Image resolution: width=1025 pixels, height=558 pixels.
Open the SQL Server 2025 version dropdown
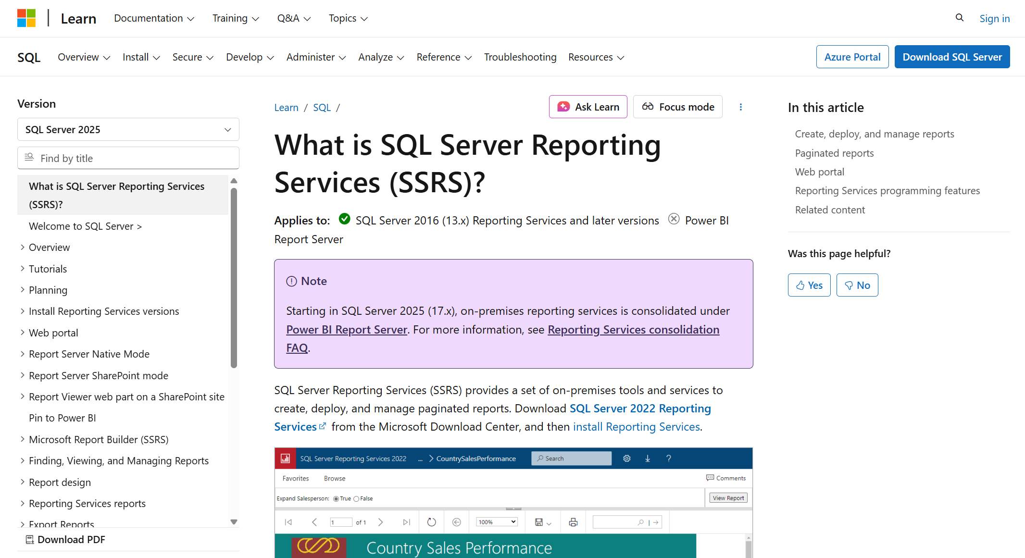pos(127,129)
